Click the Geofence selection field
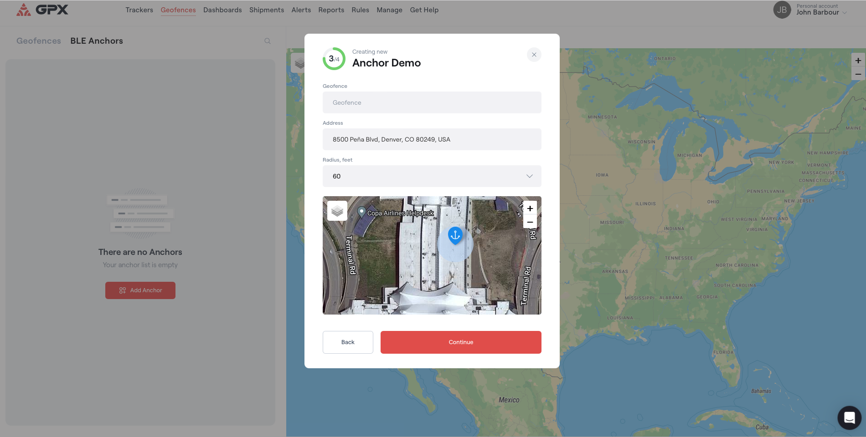 (432, 102)
